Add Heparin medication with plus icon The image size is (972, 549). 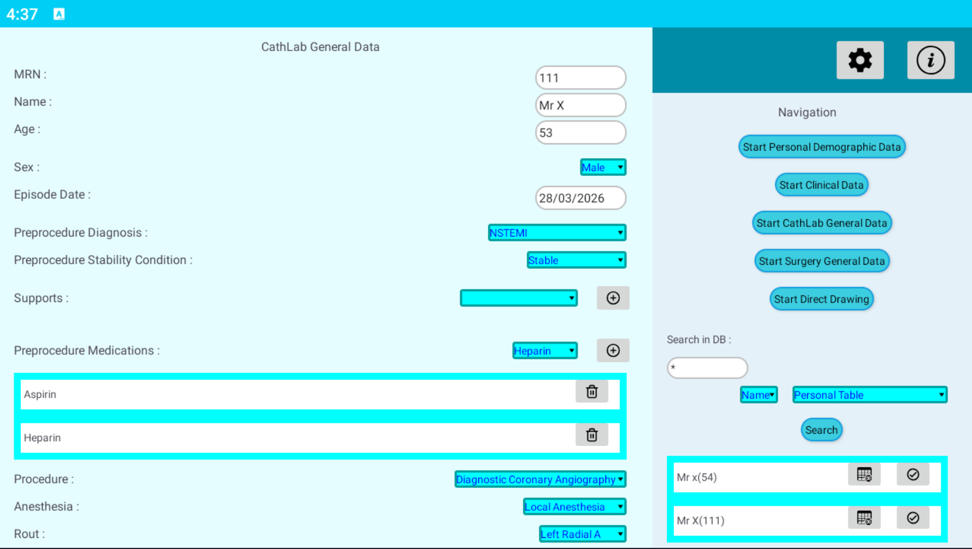[x=613, y=350]
